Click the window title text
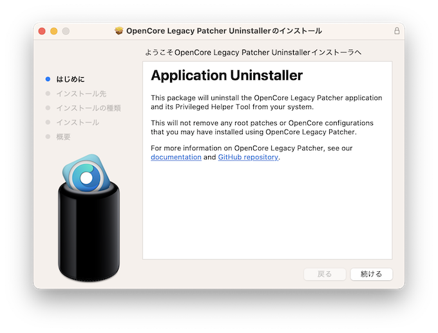Screen dimensions: 438x333 click(224, 31)
